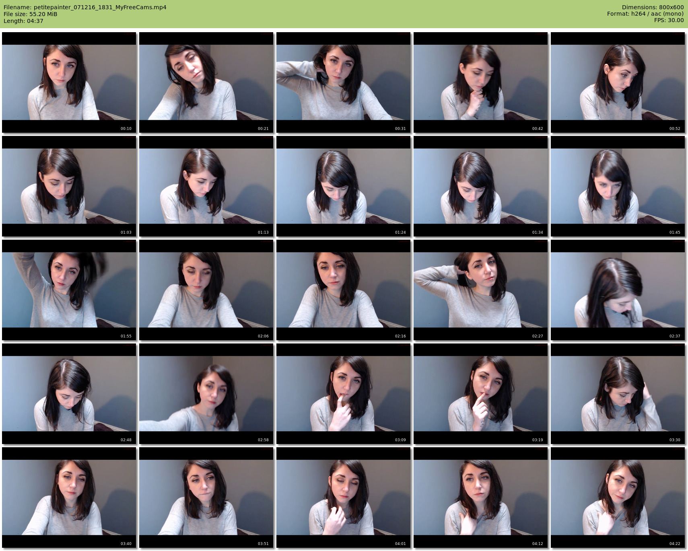Open the 02:58 thumbnail
The image size is (688, 551).
click(206, 394)
